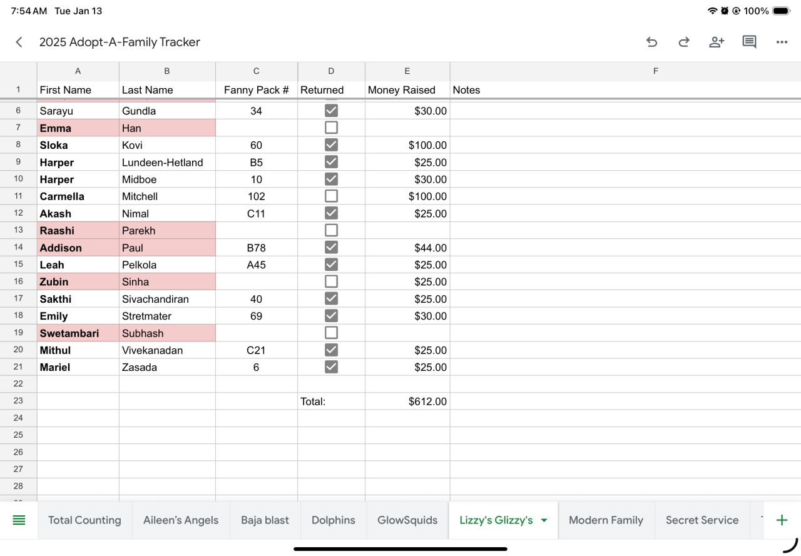
Task: Select the pink-highlighted Swetambari cell
Action: 78,333
